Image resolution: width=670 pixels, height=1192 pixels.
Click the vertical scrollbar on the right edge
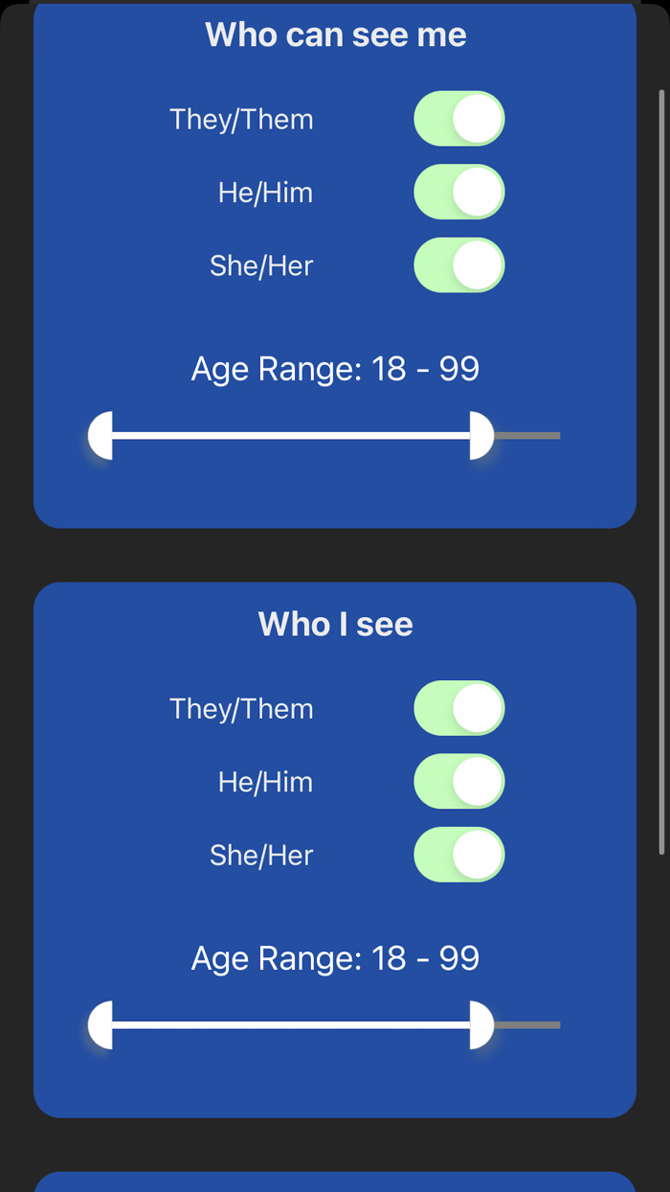point(661,470)
